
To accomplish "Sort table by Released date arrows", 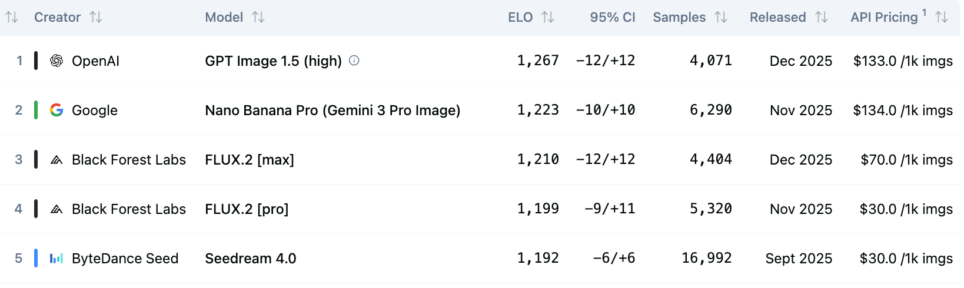I will pos(822,17).
